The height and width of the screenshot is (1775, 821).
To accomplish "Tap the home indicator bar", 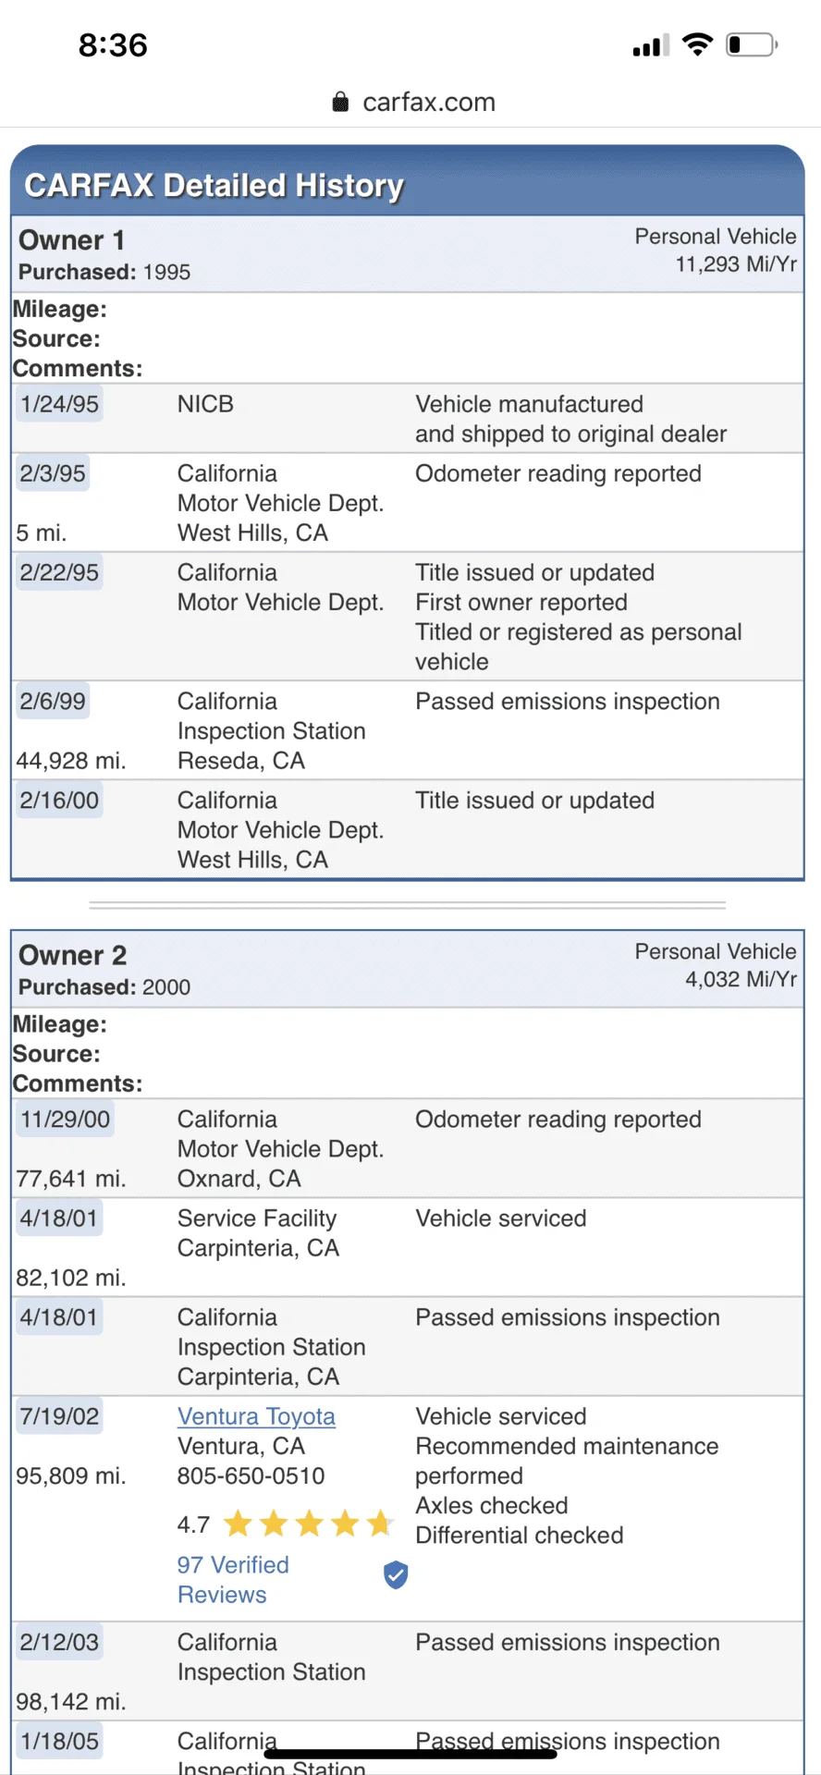I will coord(410,1754).
